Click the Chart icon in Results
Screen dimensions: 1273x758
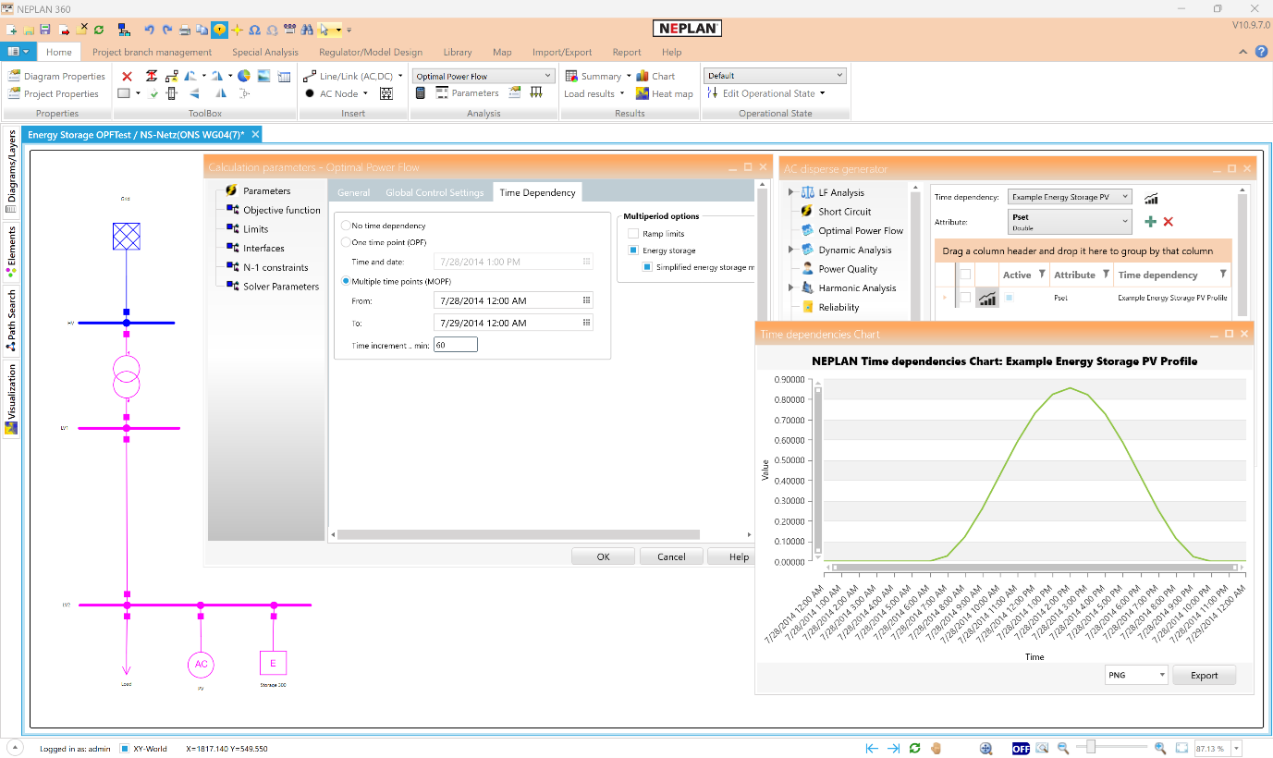(x=643, y=76)
